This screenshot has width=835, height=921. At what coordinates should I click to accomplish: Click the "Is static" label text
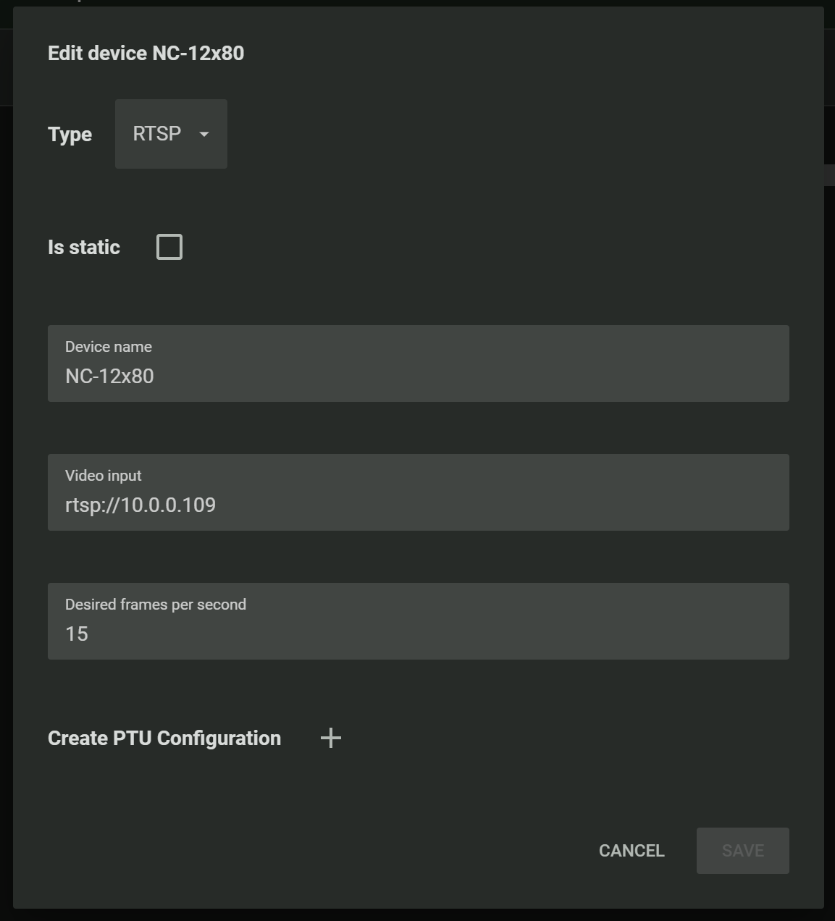tap(84, 247)
